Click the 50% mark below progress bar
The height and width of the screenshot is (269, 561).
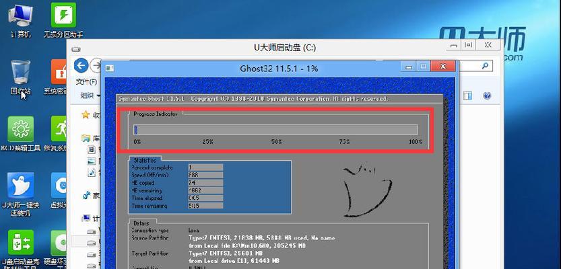(x=277, y=142)
